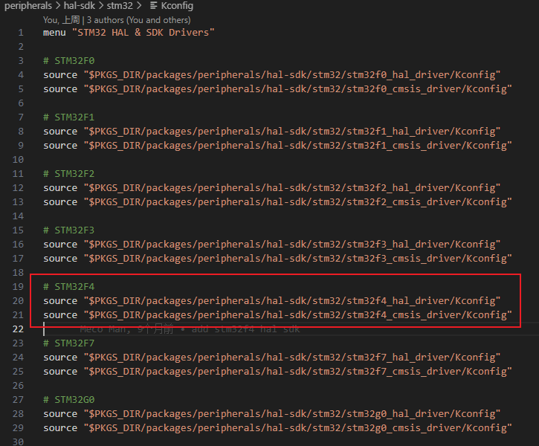
Task: Click the stm32f0_cmsis_driver/Kconfig source line
Action: [277, 89]
